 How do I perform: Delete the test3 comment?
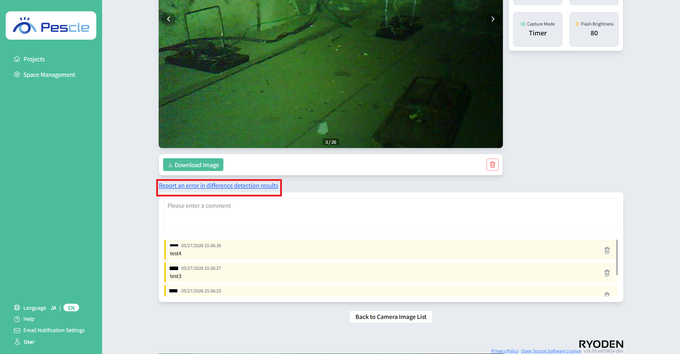[607, 273]
